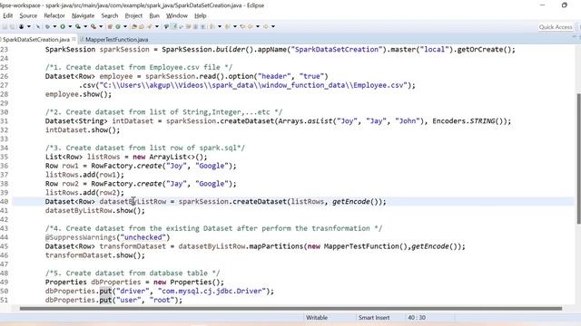The image size is (581, 326).
Task: Open the Search flashlight toolbar icon
Action: point(149,26)
